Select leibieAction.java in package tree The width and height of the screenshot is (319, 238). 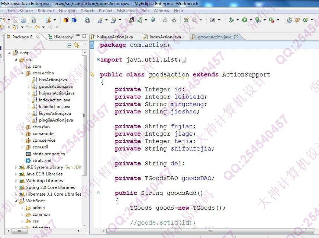tap(55, 107)
